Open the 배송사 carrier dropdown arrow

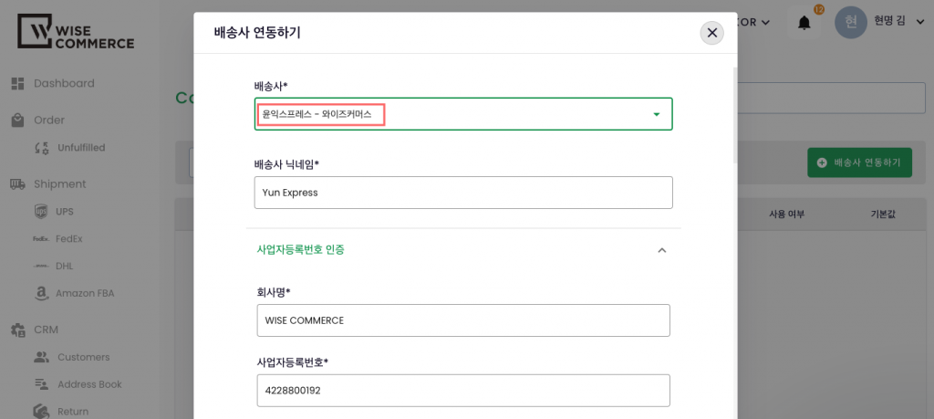click(656, 115)
